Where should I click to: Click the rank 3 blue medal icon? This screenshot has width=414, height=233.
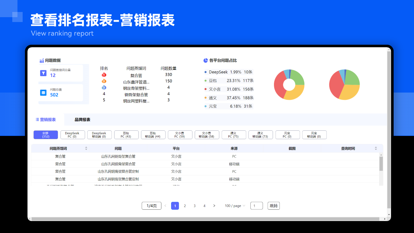tap(104, 87)
